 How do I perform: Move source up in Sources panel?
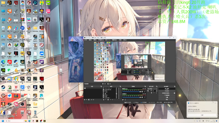[x=111, y=100]
